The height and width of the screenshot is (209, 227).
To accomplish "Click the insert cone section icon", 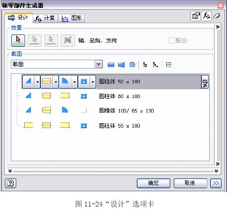I will point(122,65).
